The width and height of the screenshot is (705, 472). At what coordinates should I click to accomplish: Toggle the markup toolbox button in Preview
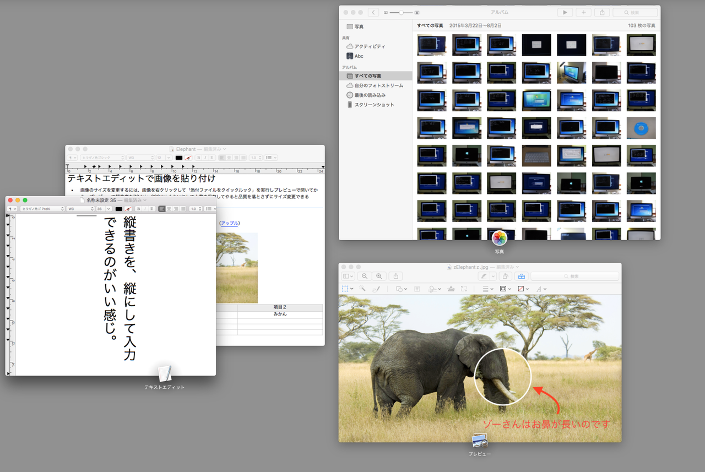(522, 276)
